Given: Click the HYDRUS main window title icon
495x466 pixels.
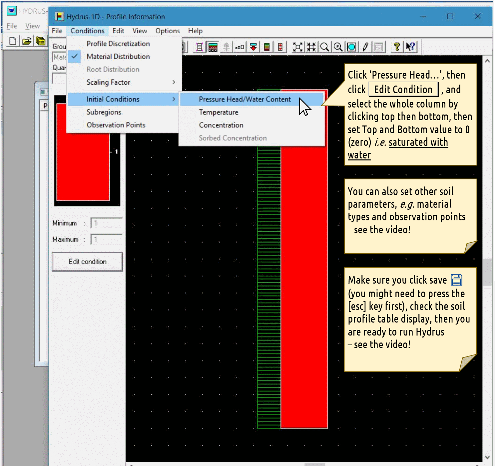Looking at the screenshot, I should [x=12, y=11].
